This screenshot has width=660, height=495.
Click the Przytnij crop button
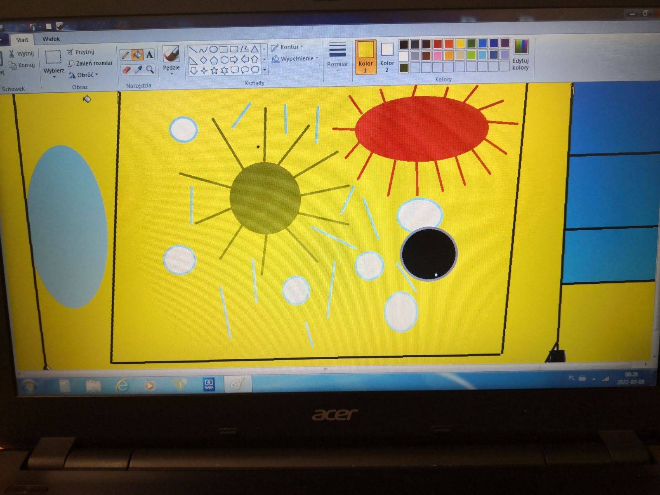[x=81, y=52]
